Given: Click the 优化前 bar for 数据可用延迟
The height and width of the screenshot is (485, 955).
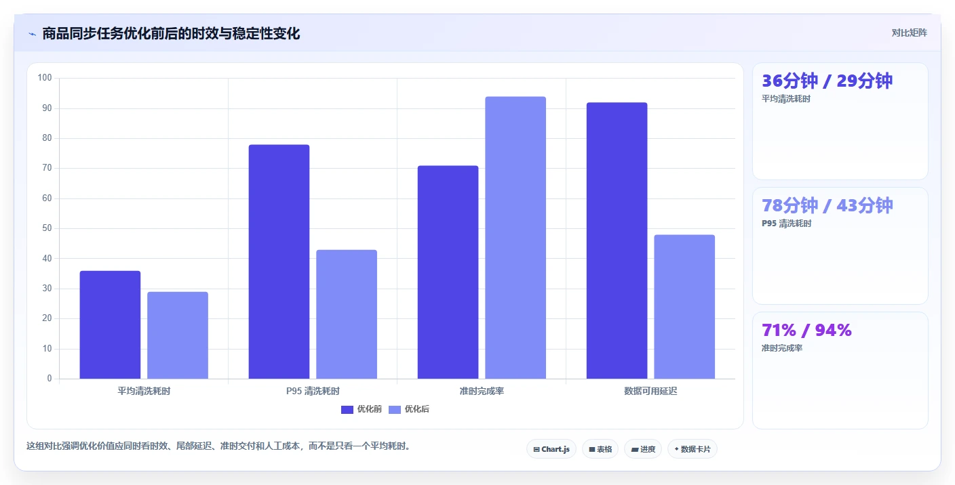Looking at the screenshot, I should click(x=617, y=240).
